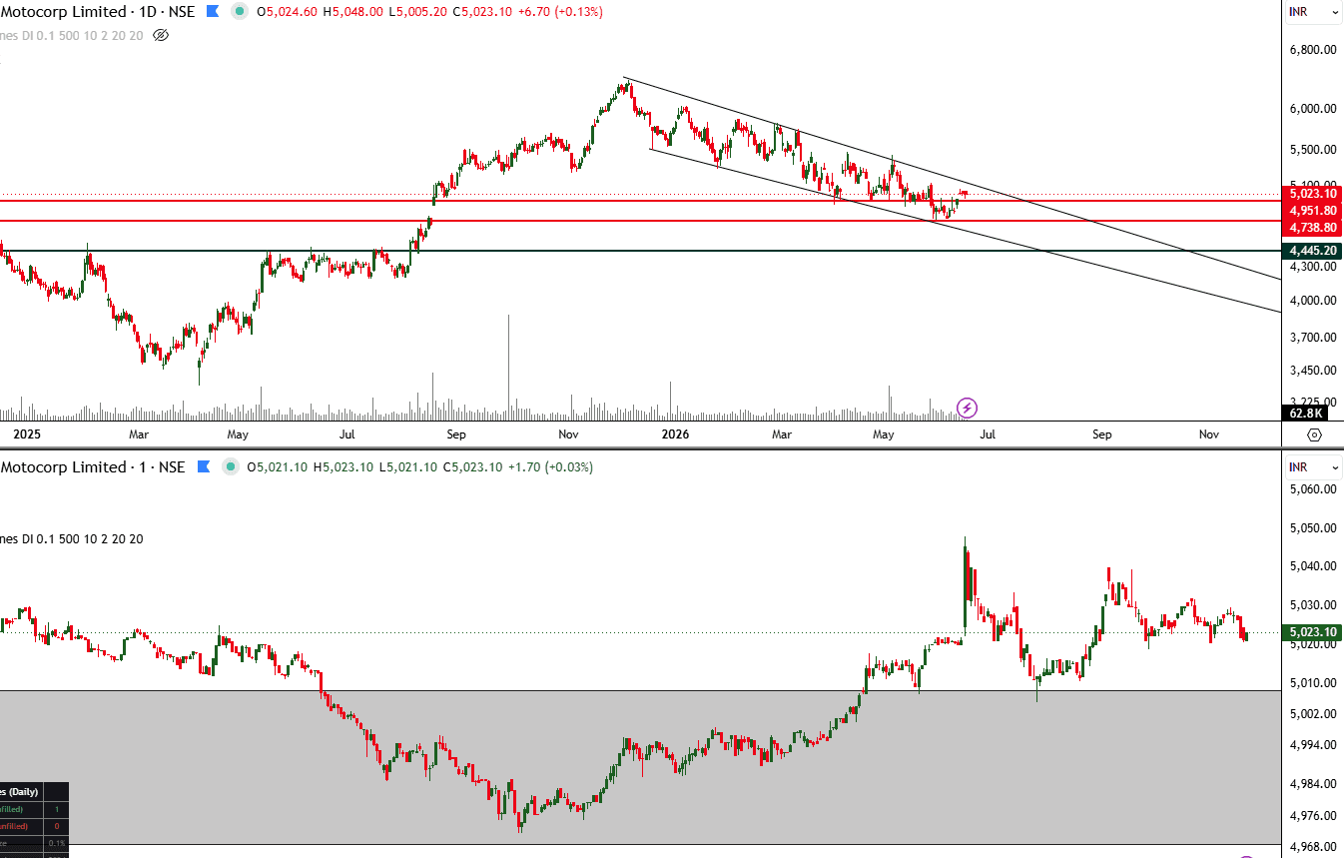Click the dark green 4,445.20 price line label
Viewport: 1344px width, 858px height.
tap(1313, 251)
